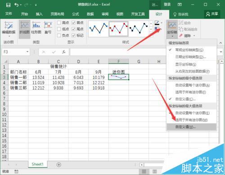Open the sparkline color pen dropdown

coord(162,23)
